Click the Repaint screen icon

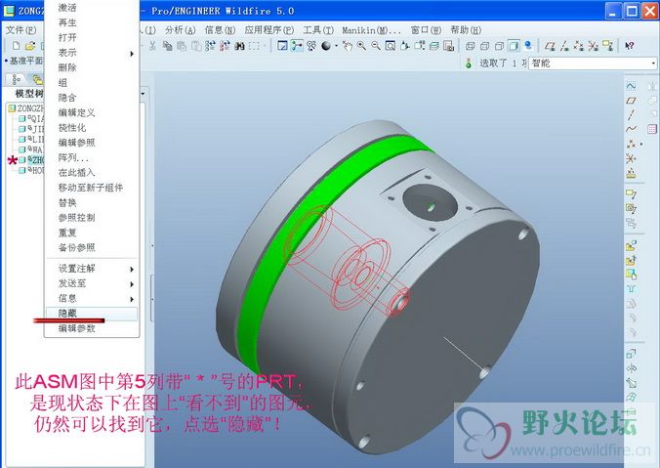(282, 46)
